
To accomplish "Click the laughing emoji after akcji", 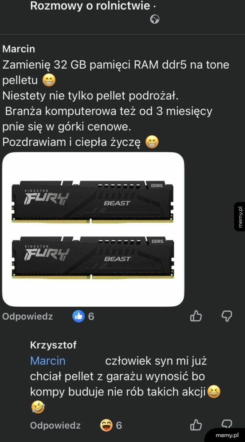I will point(214,392).
